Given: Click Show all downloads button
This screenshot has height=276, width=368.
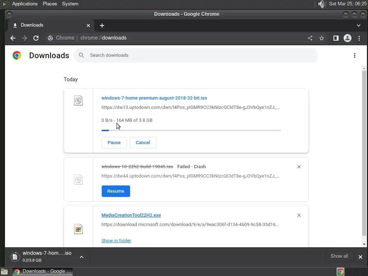Looking at the screenshot, I should pyautogui.click(x=339, y=256).
